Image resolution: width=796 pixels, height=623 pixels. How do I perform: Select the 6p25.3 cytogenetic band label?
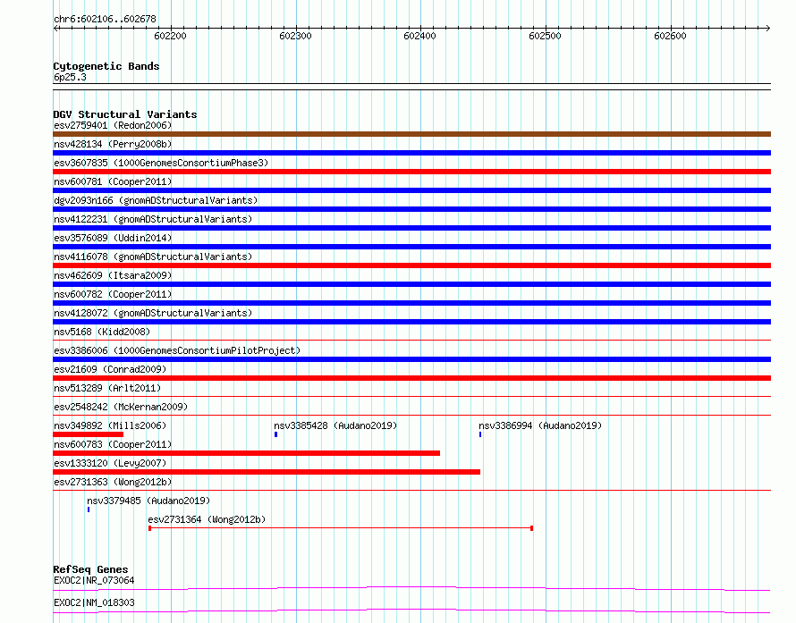coord(70,77)
